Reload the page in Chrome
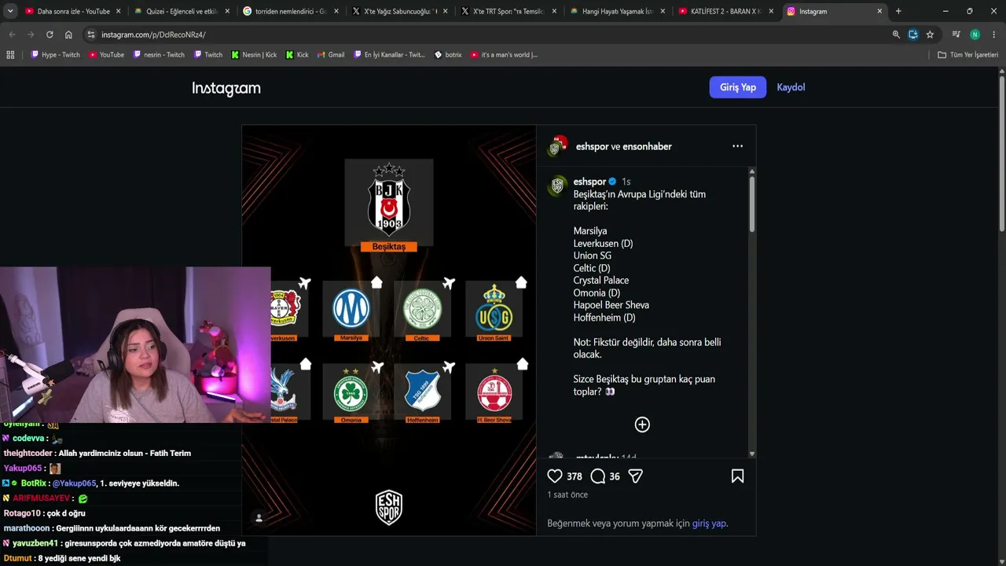Screen dimensions: 1006x566 (50, 35)
